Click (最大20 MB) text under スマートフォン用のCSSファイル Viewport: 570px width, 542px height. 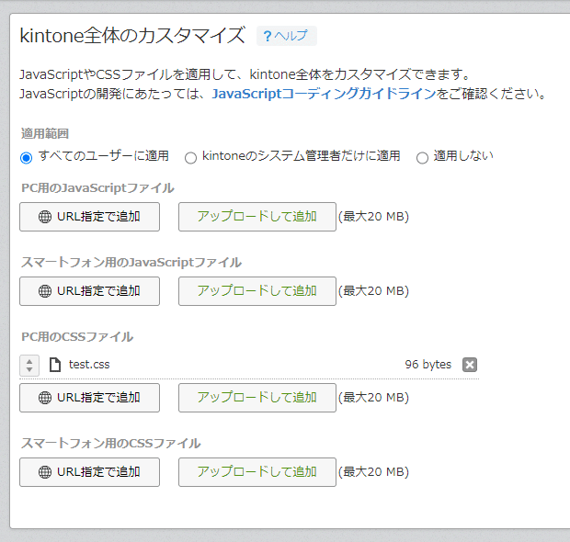click(373, 472)
